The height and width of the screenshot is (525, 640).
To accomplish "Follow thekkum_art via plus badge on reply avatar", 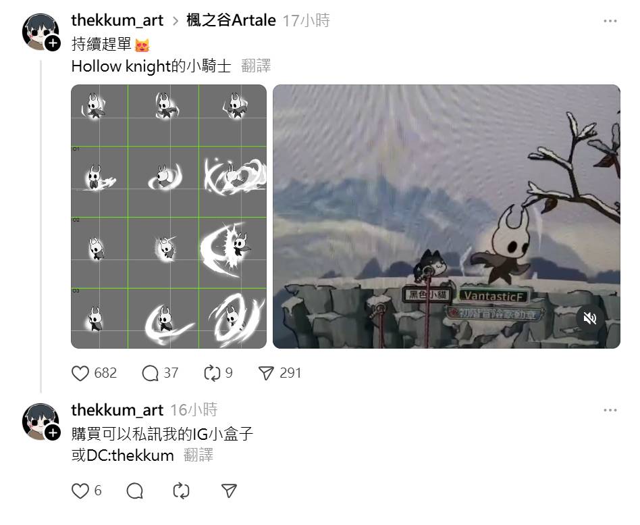I will pyautogui.click(x=53, y=432).
